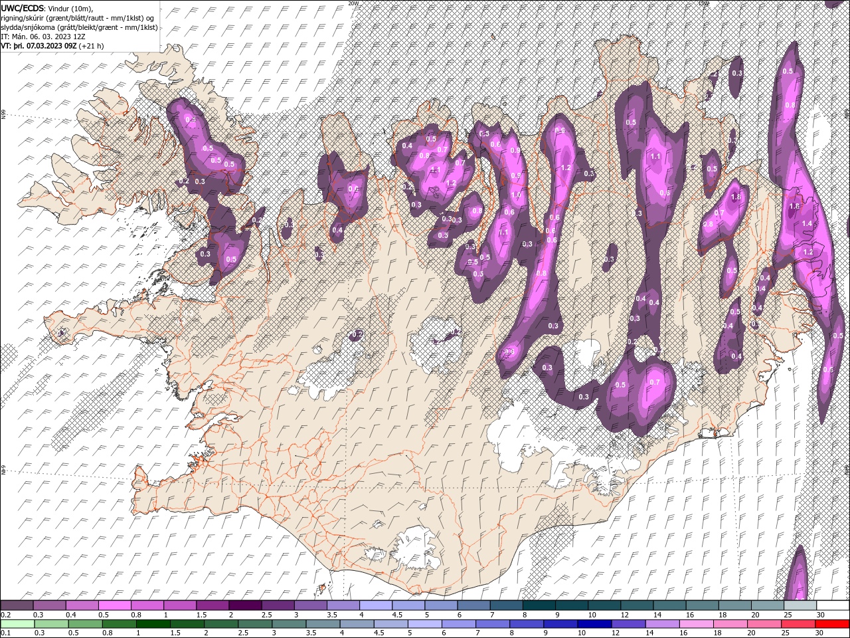
Task: Click the 'rigning/skúrir' legend description line
Action: tap(78, 18)
